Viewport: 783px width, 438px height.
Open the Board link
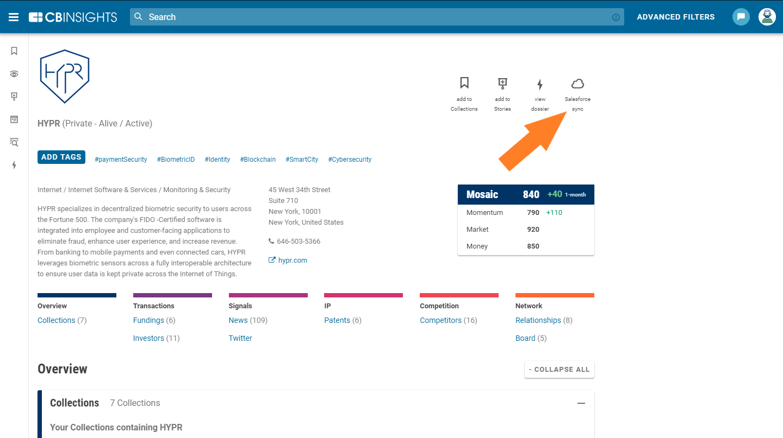pos(525,338)
